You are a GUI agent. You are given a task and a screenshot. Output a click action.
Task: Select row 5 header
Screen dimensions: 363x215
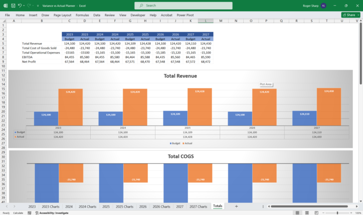click(3, 44)
